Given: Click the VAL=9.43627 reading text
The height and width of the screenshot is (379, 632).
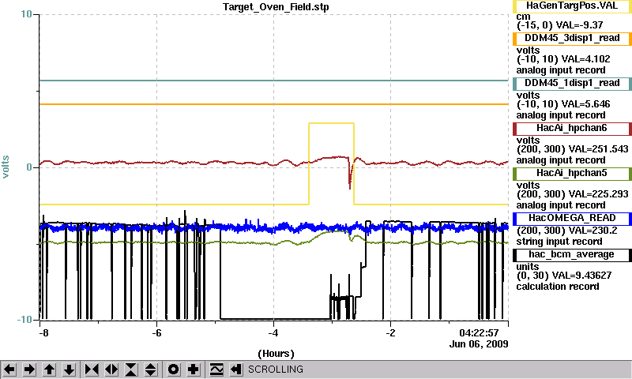Looking at the screenshot, I should point(581,276).
